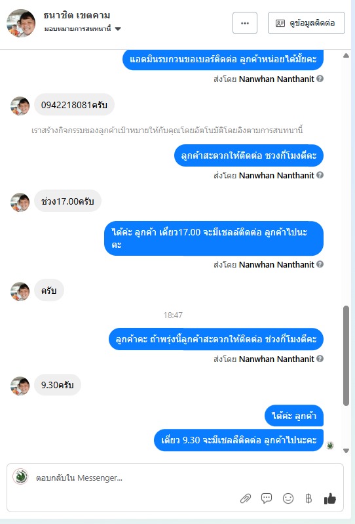
Task: Attach a file with the paperclip icon
Action: (x=246, y=498)
